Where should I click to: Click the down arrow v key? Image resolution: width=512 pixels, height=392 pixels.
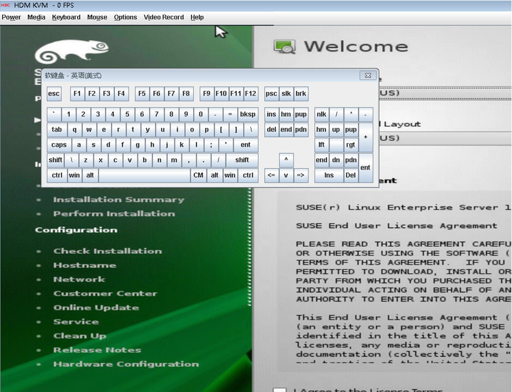[x=286, y=175]
